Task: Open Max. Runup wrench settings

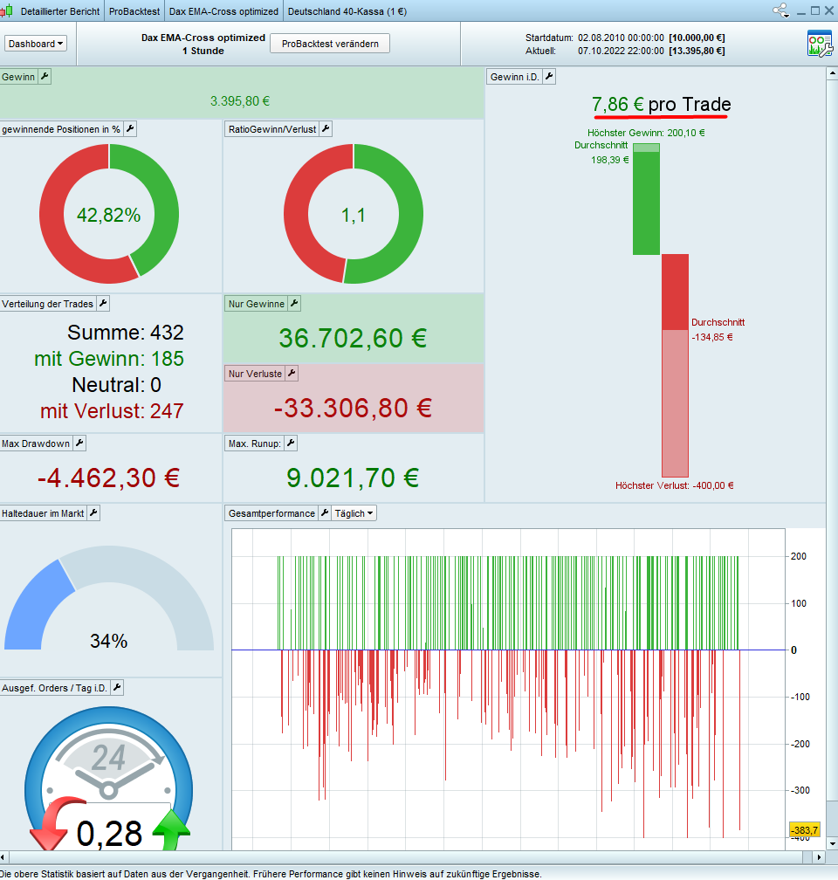Action: click(291, 443)
